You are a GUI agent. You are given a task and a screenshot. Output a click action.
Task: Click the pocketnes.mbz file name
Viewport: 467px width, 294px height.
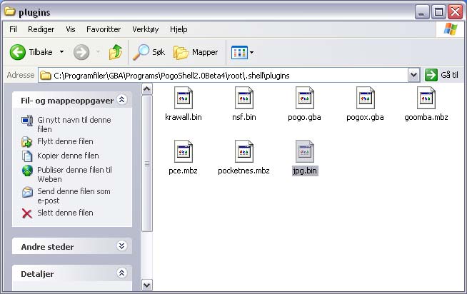tap(244, 171)
